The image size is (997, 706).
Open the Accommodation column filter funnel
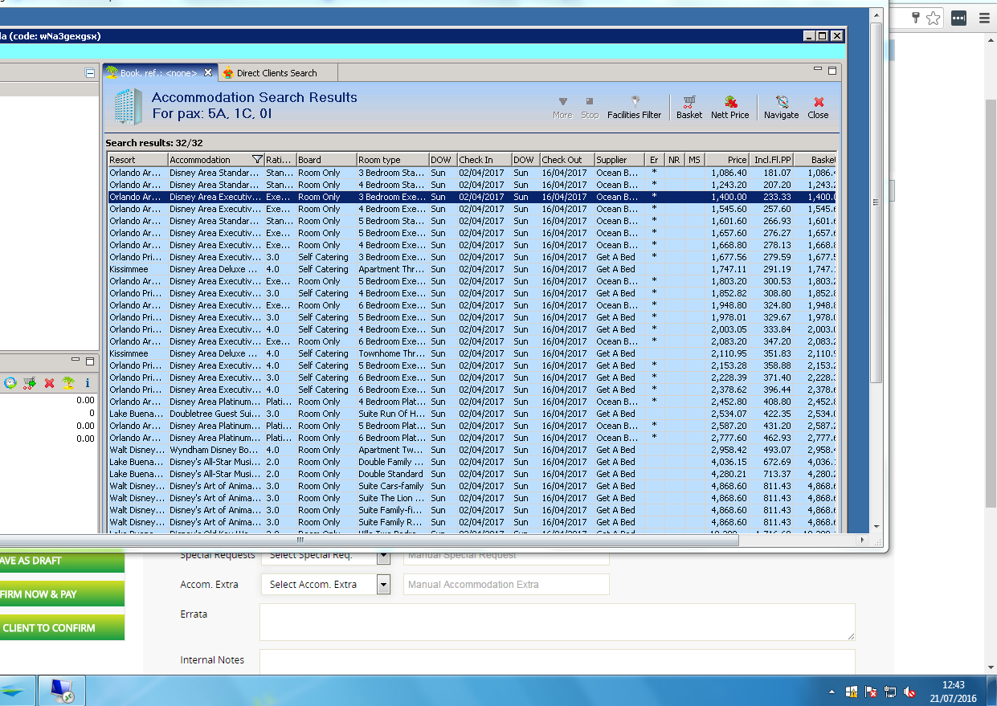coord(257,159)
